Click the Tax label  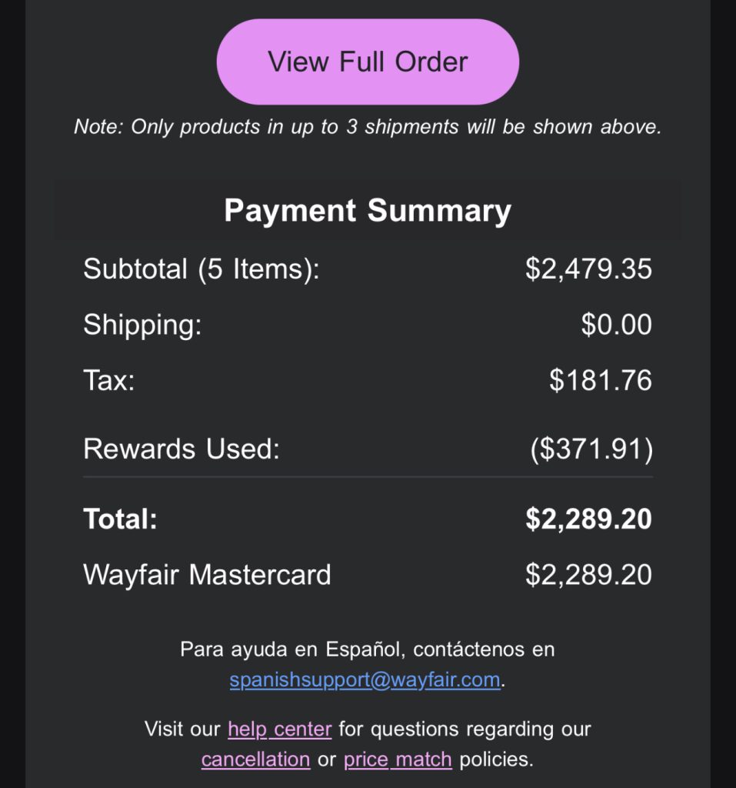[109, 380]
